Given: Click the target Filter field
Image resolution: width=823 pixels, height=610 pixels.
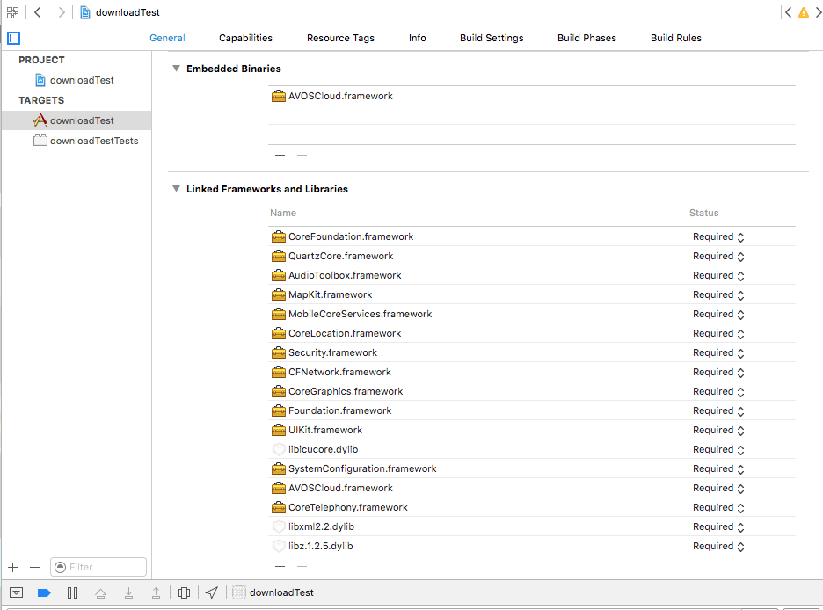Looking at the screenshot, I should (x=98, y=567).
